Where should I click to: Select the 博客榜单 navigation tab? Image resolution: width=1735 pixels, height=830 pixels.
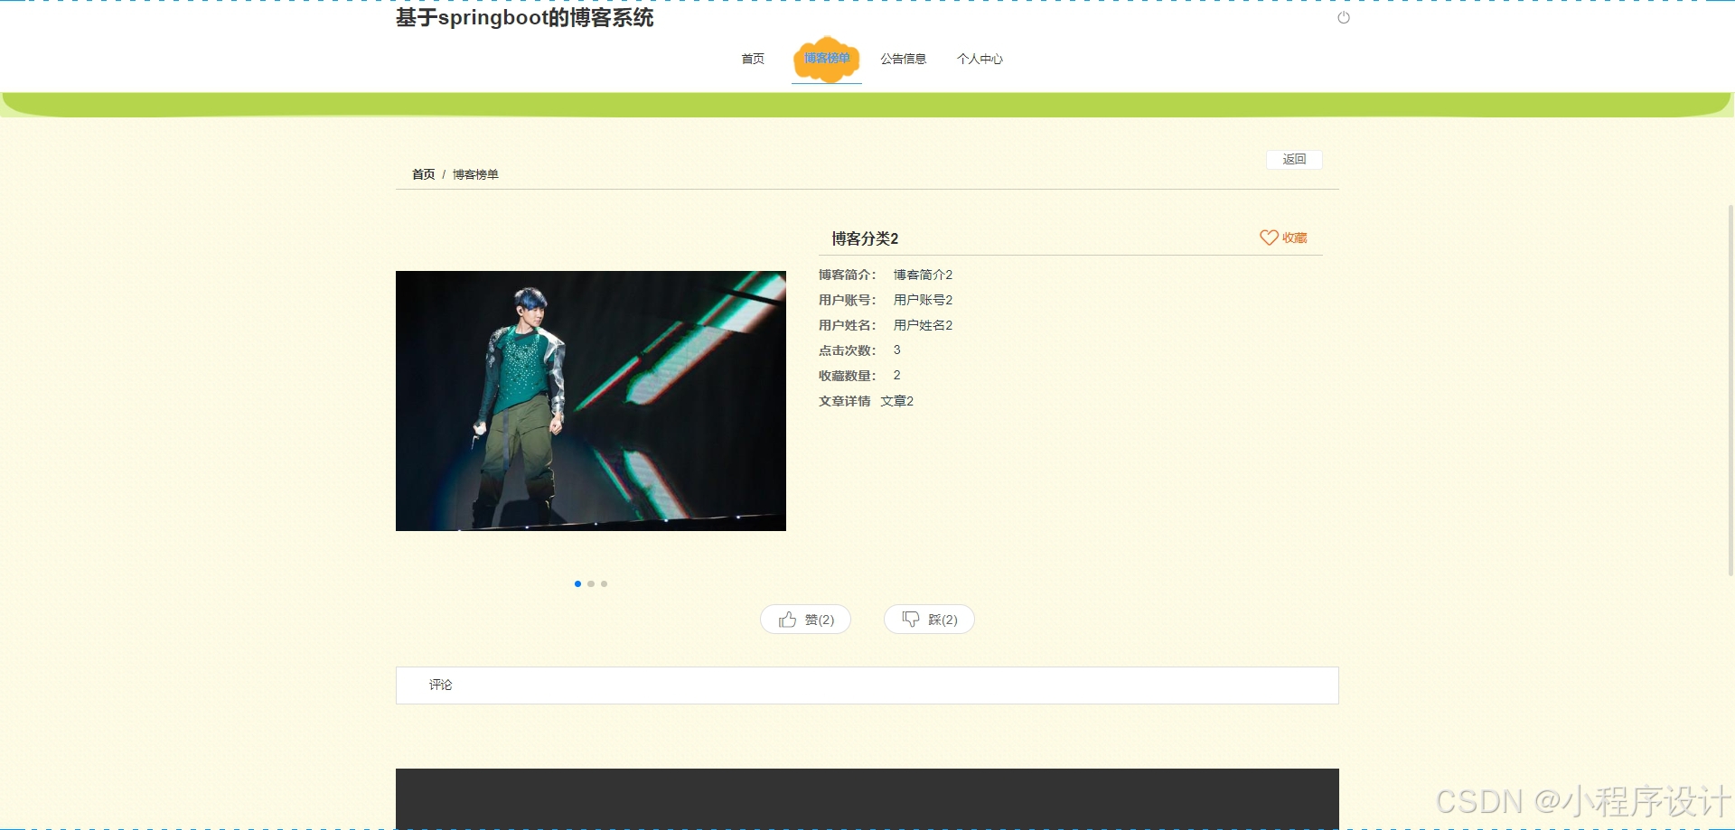pos(827,59)
